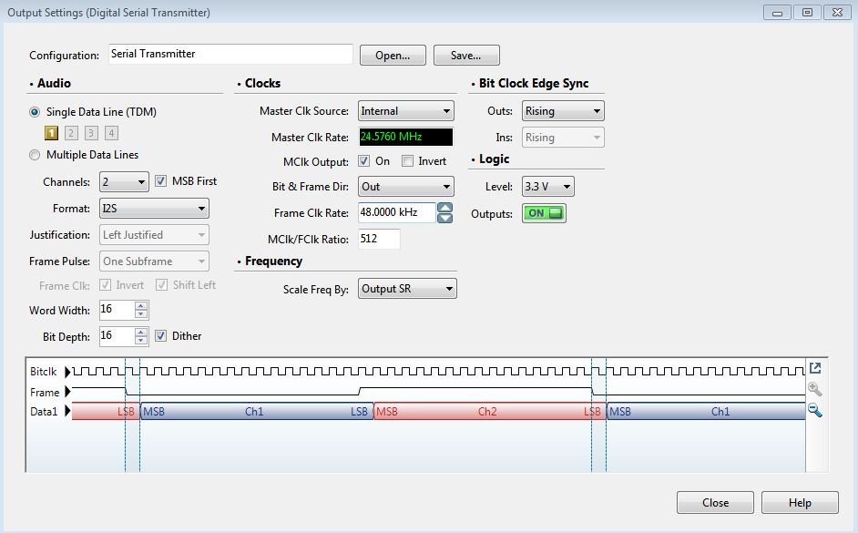
Task: Click the zoom out magnifier icon
Action: coord(815,410)
